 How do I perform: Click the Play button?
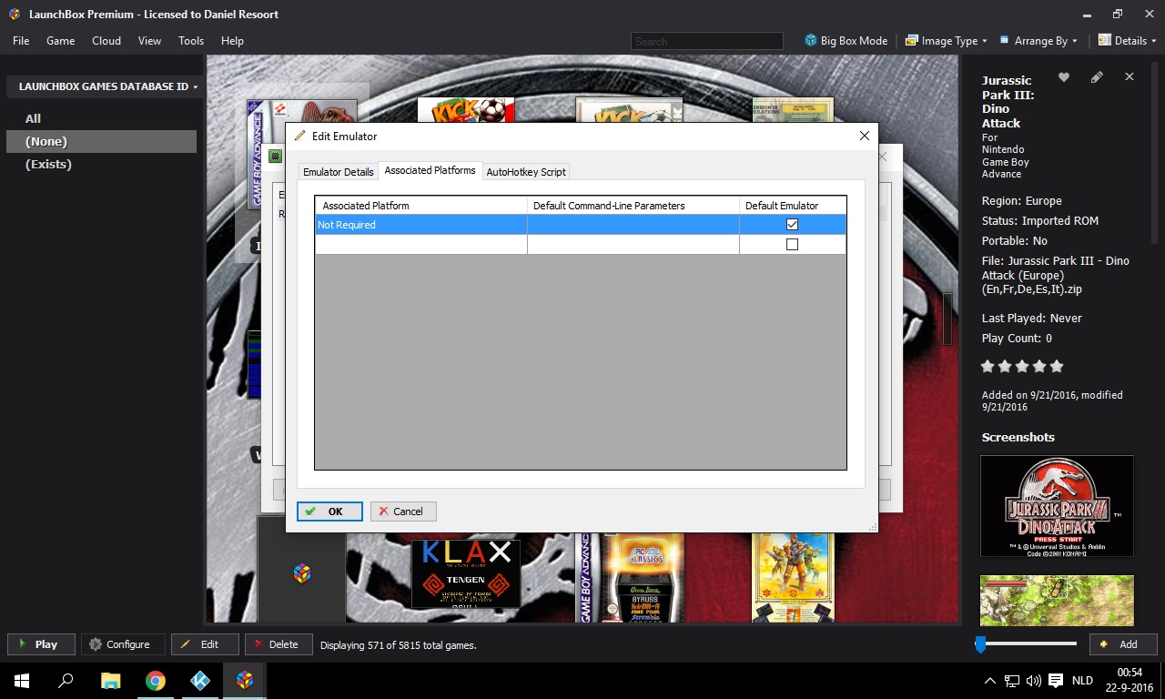tap(41, 644)
